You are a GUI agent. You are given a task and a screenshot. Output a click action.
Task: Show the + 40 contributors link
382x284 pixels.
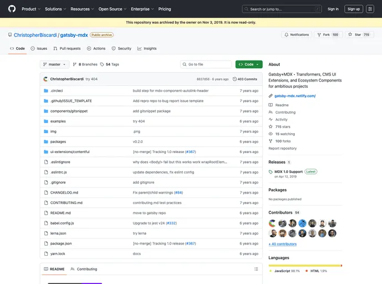283,244
